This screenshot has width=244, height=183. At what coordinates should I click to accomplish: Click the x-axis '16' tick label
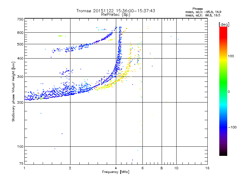(207, 168)
